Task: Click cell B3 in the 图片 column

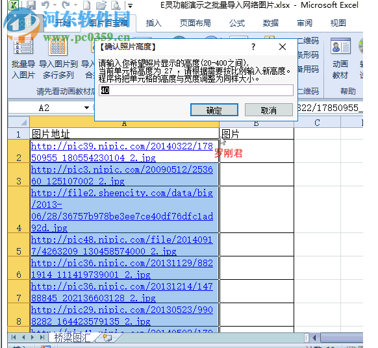Action: click(x=257, y=174)
